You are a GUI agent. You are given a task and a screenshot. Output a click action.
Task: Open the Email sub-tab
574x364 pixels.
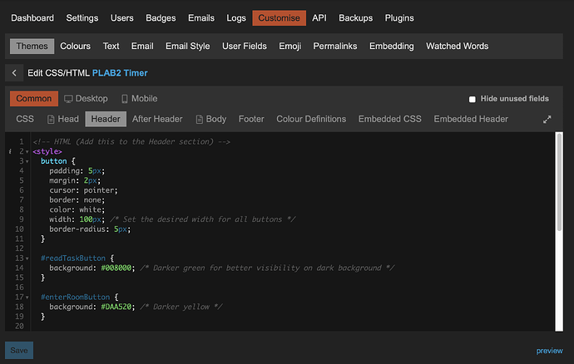pyautogui.click(x=142, y=46)
